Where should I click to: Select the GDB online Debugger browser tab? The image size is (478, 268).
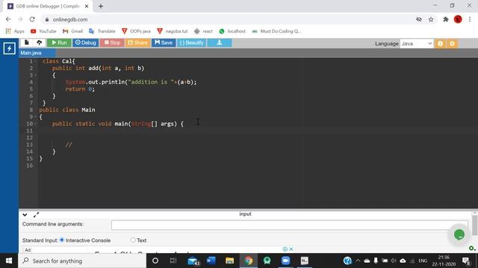pyautogui.click(x=47, y=6)
